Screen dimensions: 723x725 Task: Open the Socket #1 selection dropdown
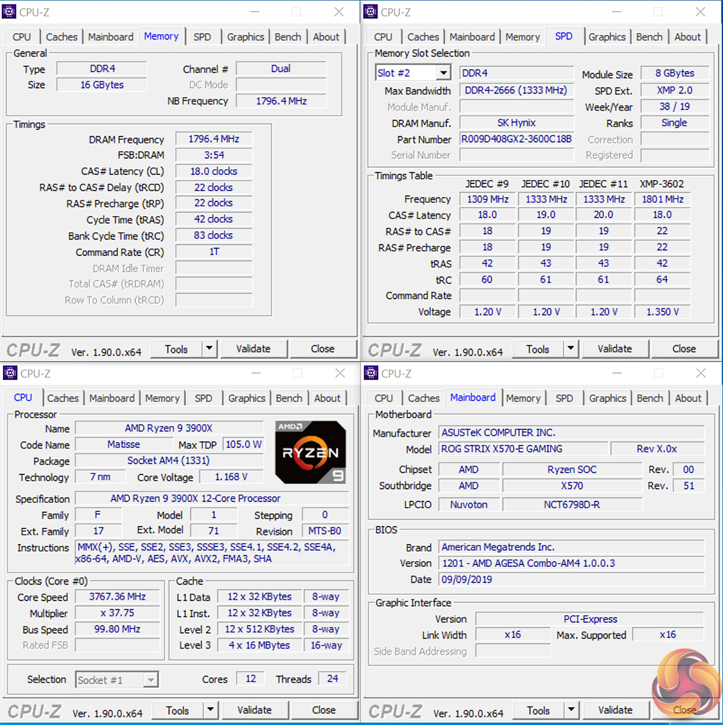coord(150,680)
